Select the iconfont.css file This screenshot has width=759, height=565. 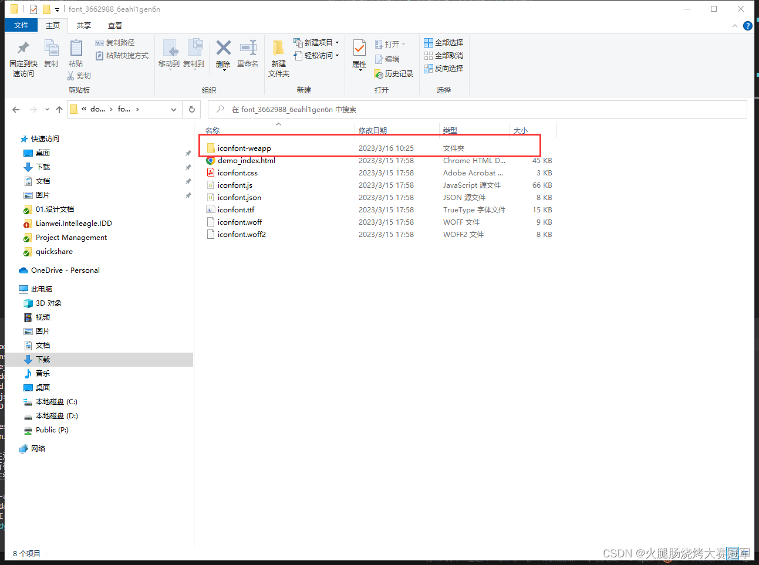click(237, 173)
